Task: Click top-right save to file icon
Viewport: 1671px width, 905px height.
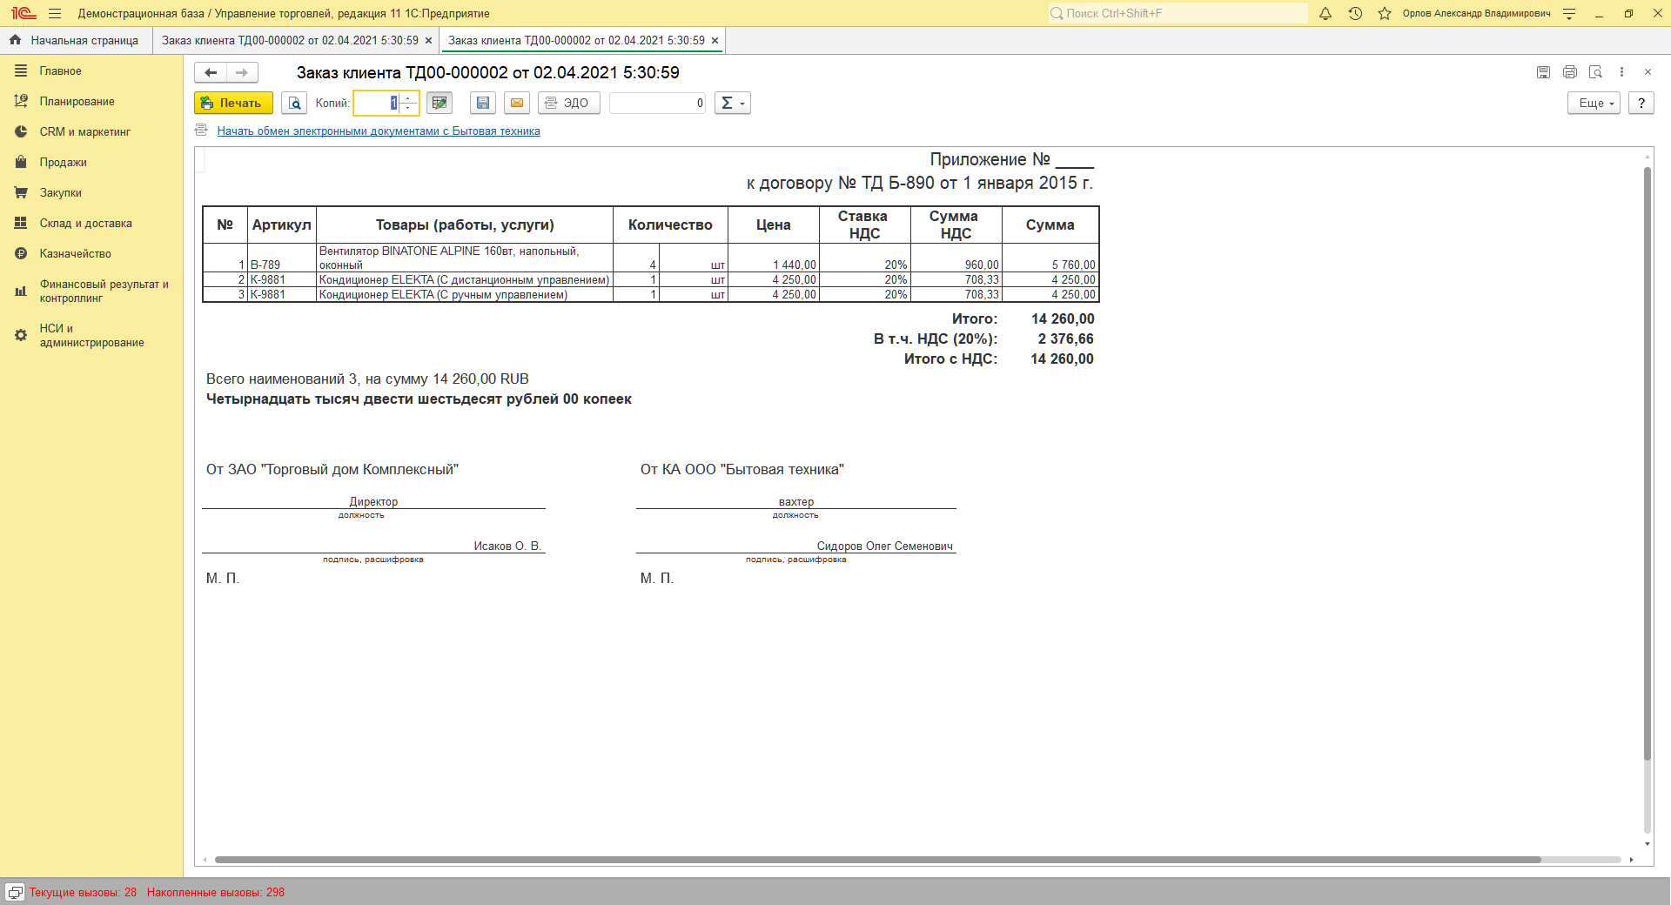Action: [1543, 72]
